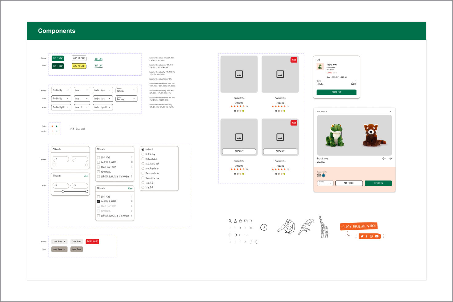Click the shopping bag icon
Viewport: 453px width, 302px height.
click(x=240, y=221)
